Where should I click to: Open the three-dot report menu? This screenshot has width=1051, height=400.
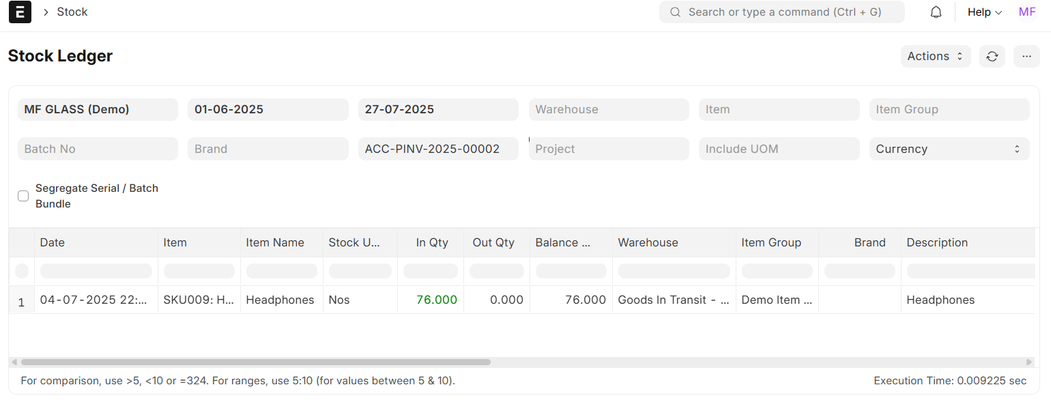coord(1026,56)
